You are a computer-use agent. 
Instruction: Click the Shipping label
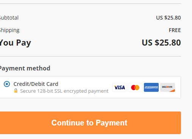click(9, 30)
